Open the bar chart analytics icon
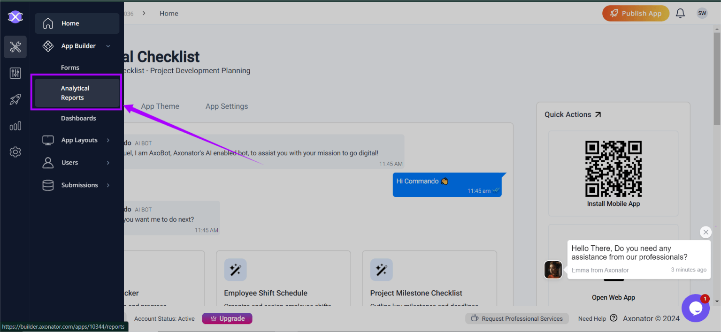Screen dimensions: 721x332 pos(15,126)
